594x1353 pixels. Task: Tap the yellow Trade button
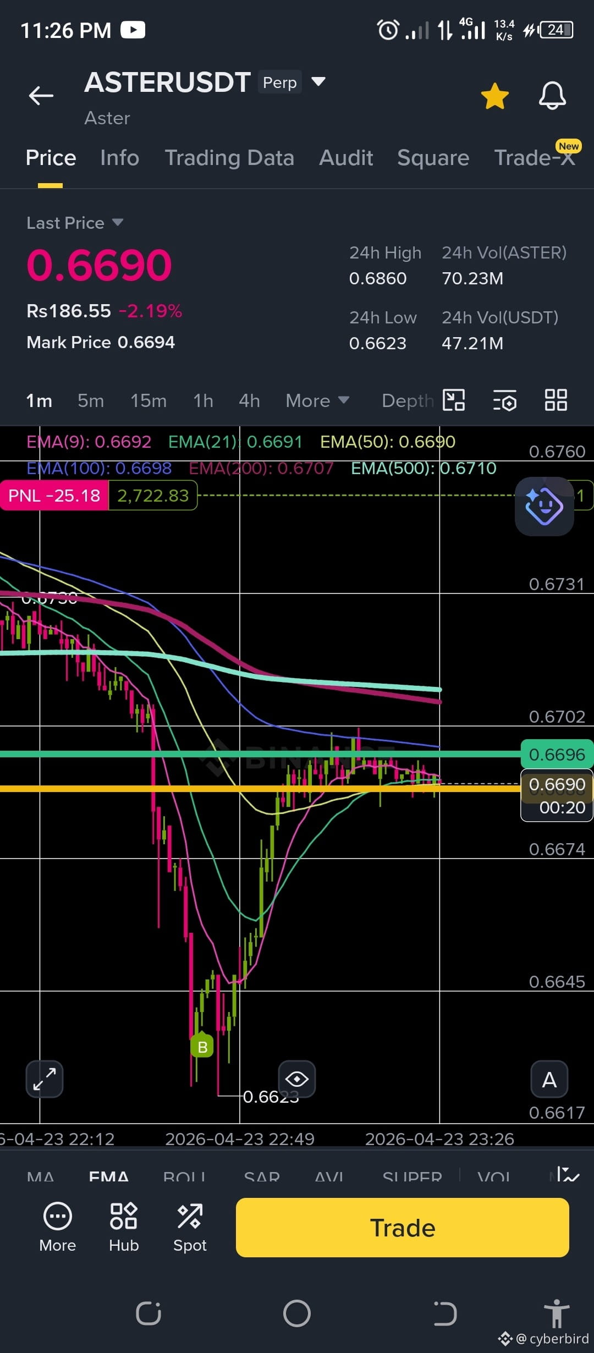(x=402, y=1228)
